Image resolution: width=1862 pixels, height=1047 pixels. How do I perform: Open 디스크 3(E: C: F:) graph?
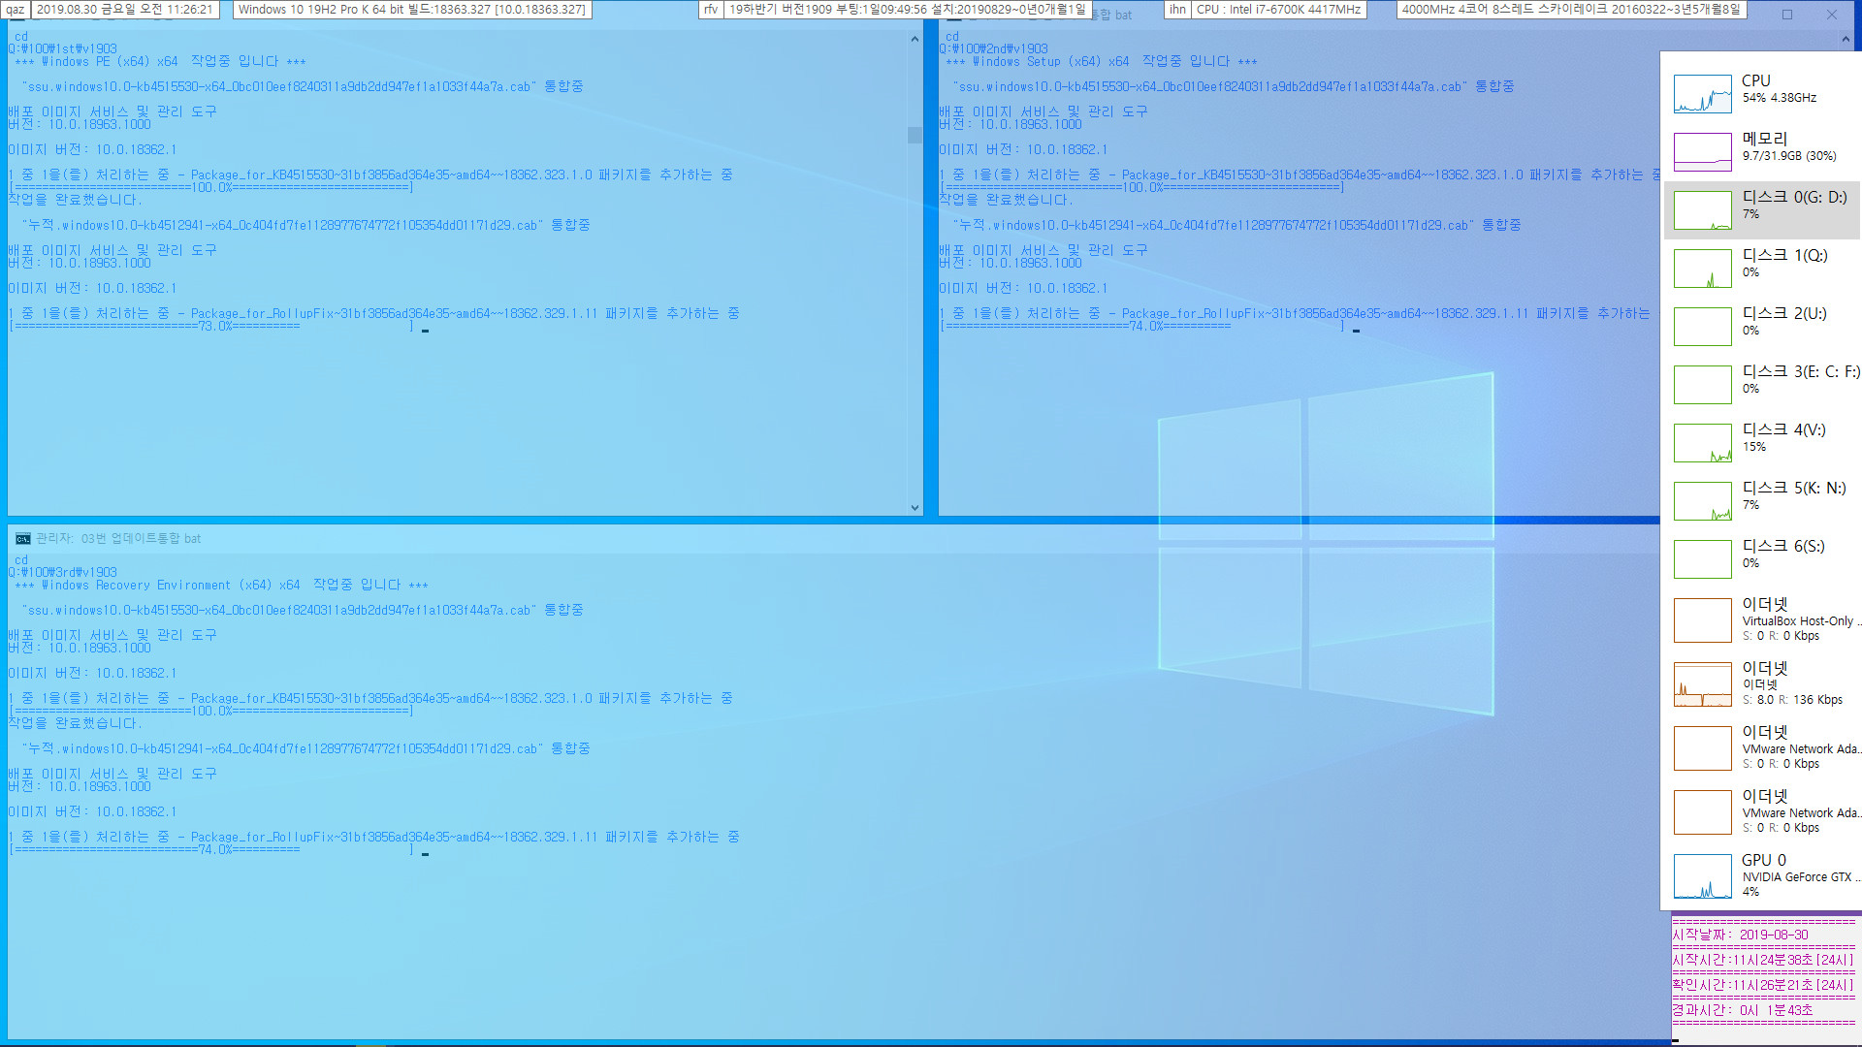tap(1702, 385)
